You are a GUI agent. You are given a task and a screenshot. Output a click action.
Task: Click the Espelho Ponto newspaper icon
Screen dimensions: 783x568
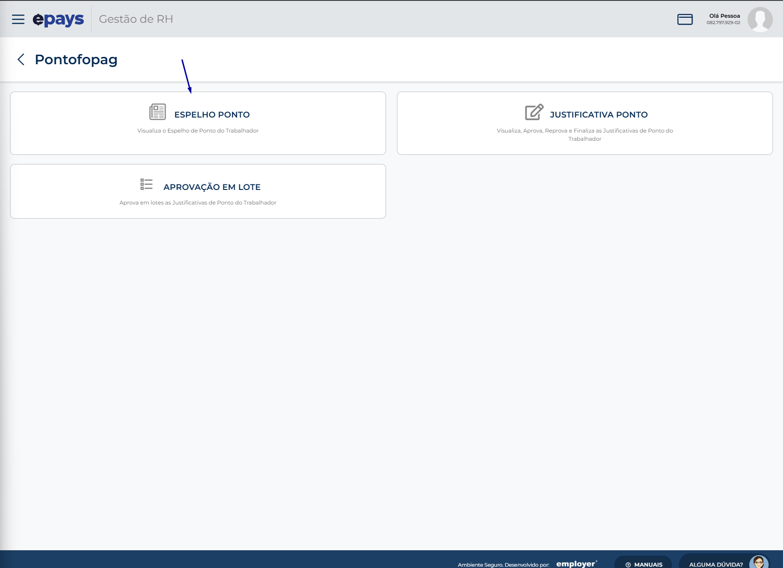click(158, 112)
